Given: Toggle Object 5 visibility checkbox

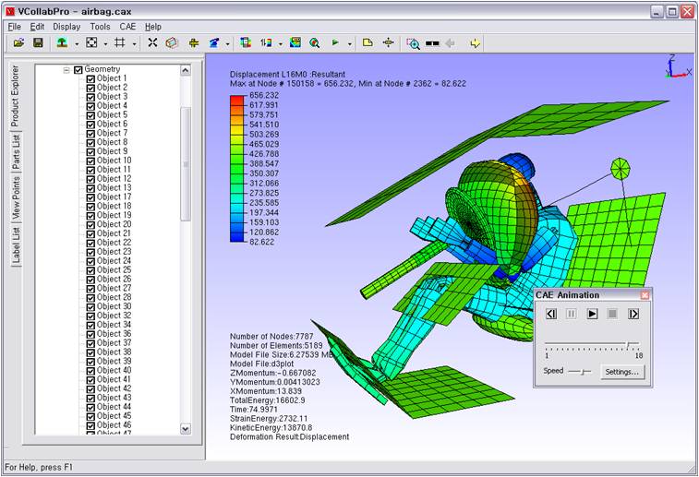Looking at the screenshot, I should (x=90, y=115).
